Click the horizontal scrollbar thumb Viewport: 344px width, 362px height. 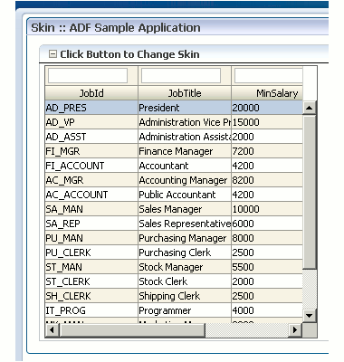(132, 330)
